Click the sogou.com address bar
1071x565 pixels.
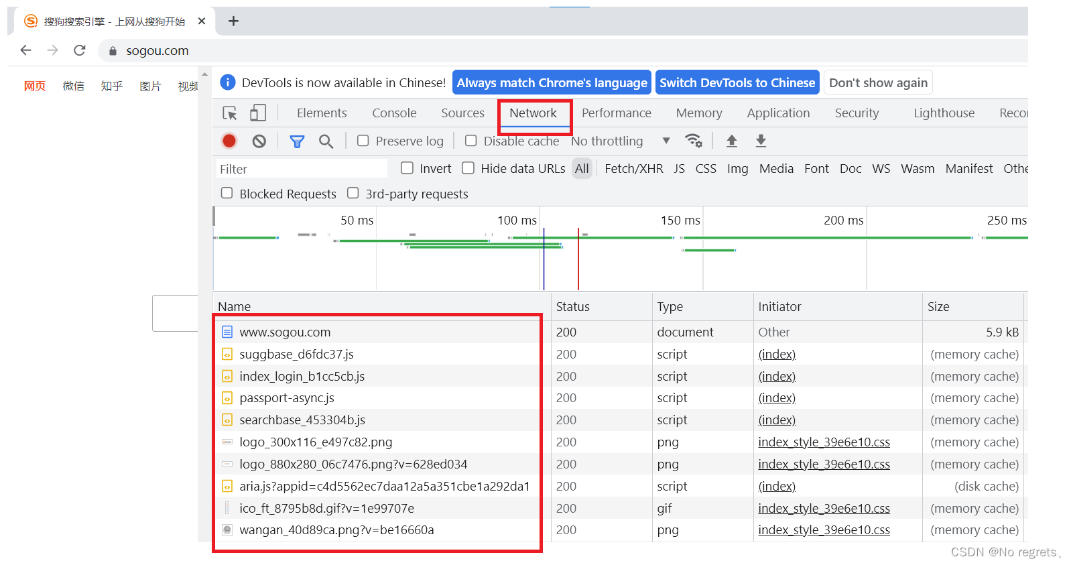point(563,50)
